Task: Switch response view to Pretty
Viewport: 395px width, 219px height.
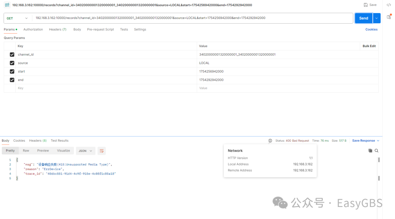Action: coord(10,151)
